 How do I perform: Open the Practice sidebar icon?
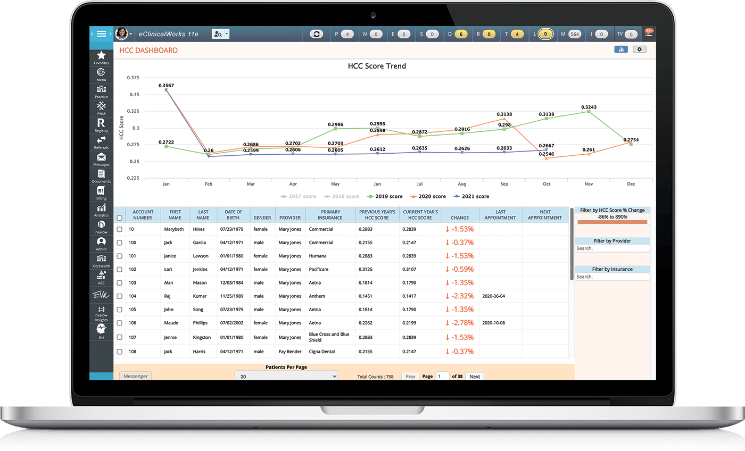(x=101, y=91)
